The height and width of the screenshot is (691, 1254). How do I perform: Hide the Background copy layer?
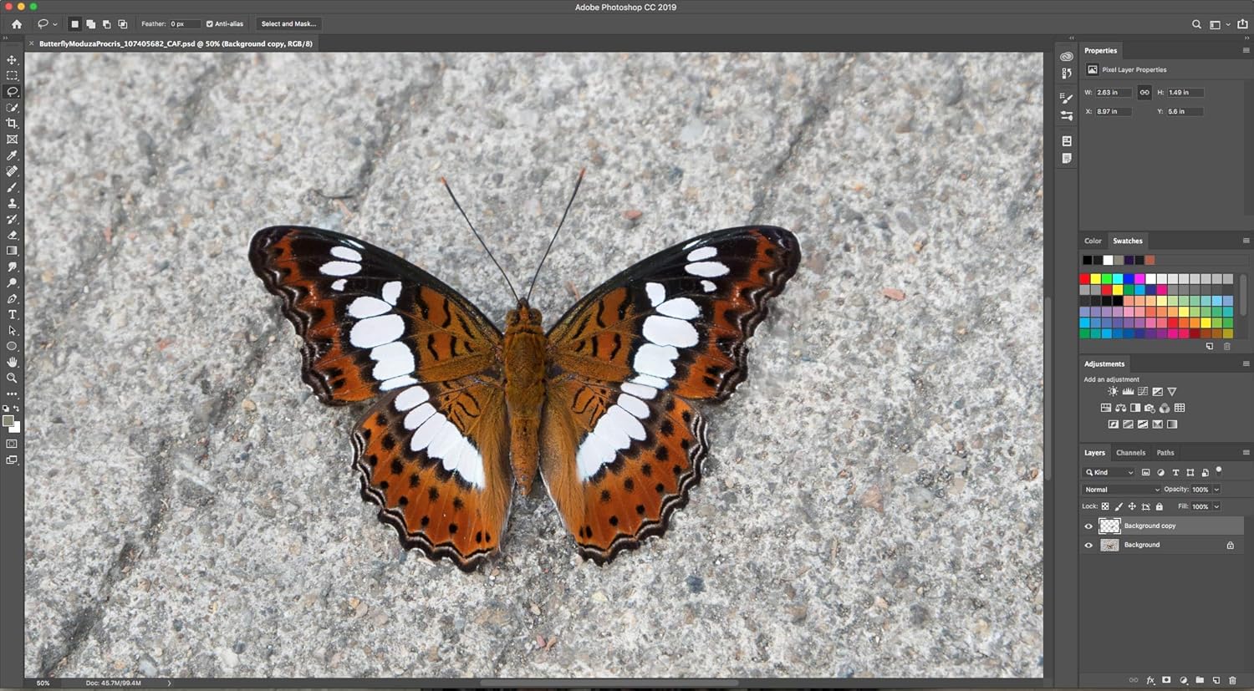(1088, 526)
